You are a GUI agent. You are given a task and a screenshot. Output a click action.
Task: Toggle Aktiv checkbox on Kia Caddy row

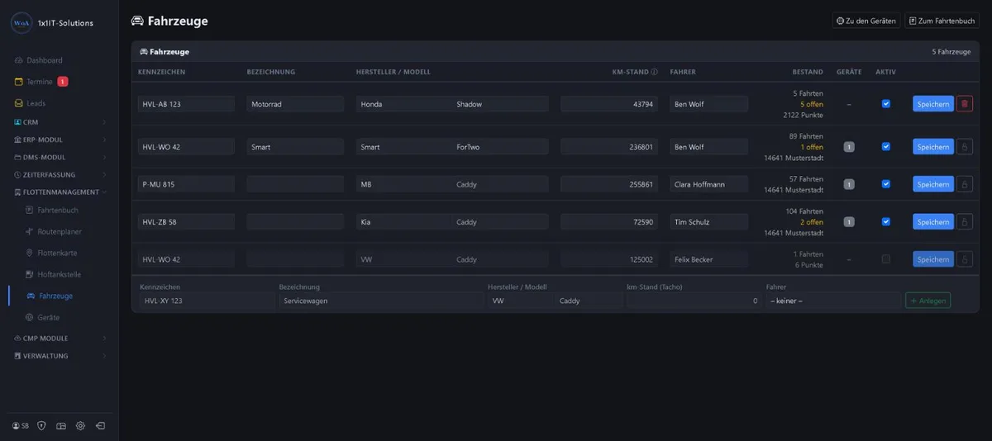pyautogui.click(x=886, y=221)
